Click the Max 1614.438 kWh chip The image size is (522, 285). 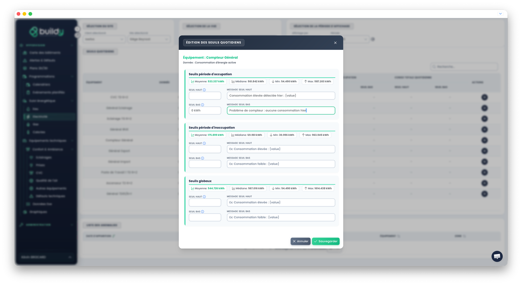pos(318,188)
